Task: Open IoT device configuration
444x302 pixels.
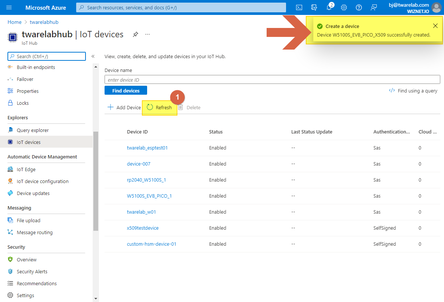Action: (x=43, y=181)
